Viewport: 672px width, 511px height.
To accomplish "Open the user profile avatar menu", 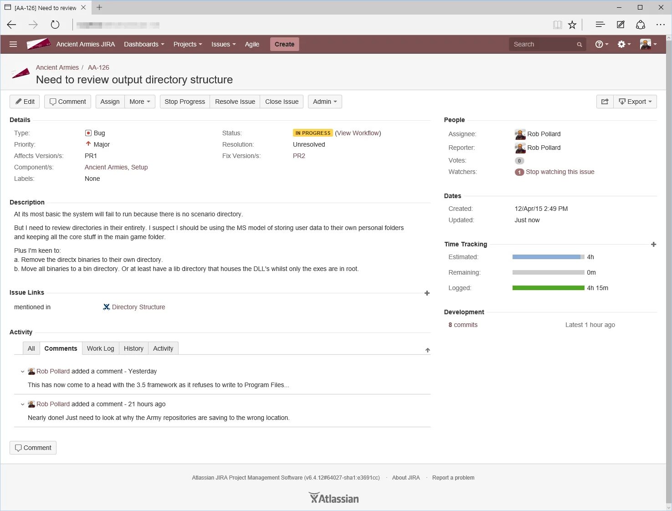I will pos(648,44).
